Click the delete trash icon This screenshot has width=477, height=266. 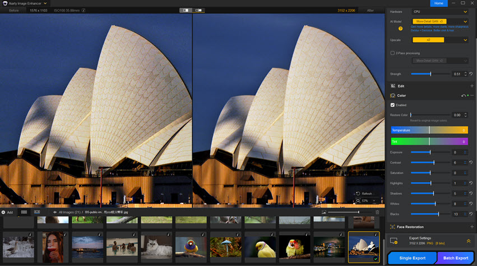(x=377, y=212)
